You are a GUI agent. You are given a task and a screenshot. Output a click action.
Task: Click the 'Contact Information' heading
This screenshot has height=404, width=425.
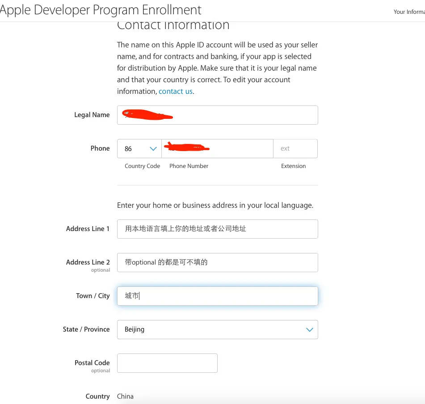(173, 25)
